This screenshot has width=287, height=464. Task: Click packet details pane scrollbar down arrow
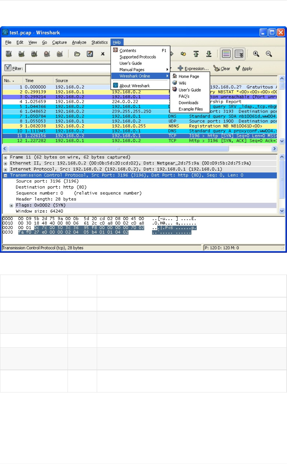(x=282, y=211)
